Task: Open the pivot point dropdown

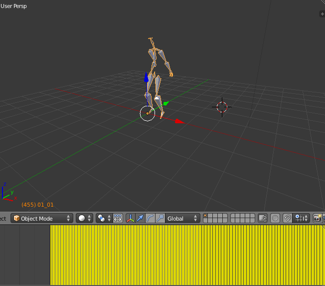Action: tap(104, 218)
